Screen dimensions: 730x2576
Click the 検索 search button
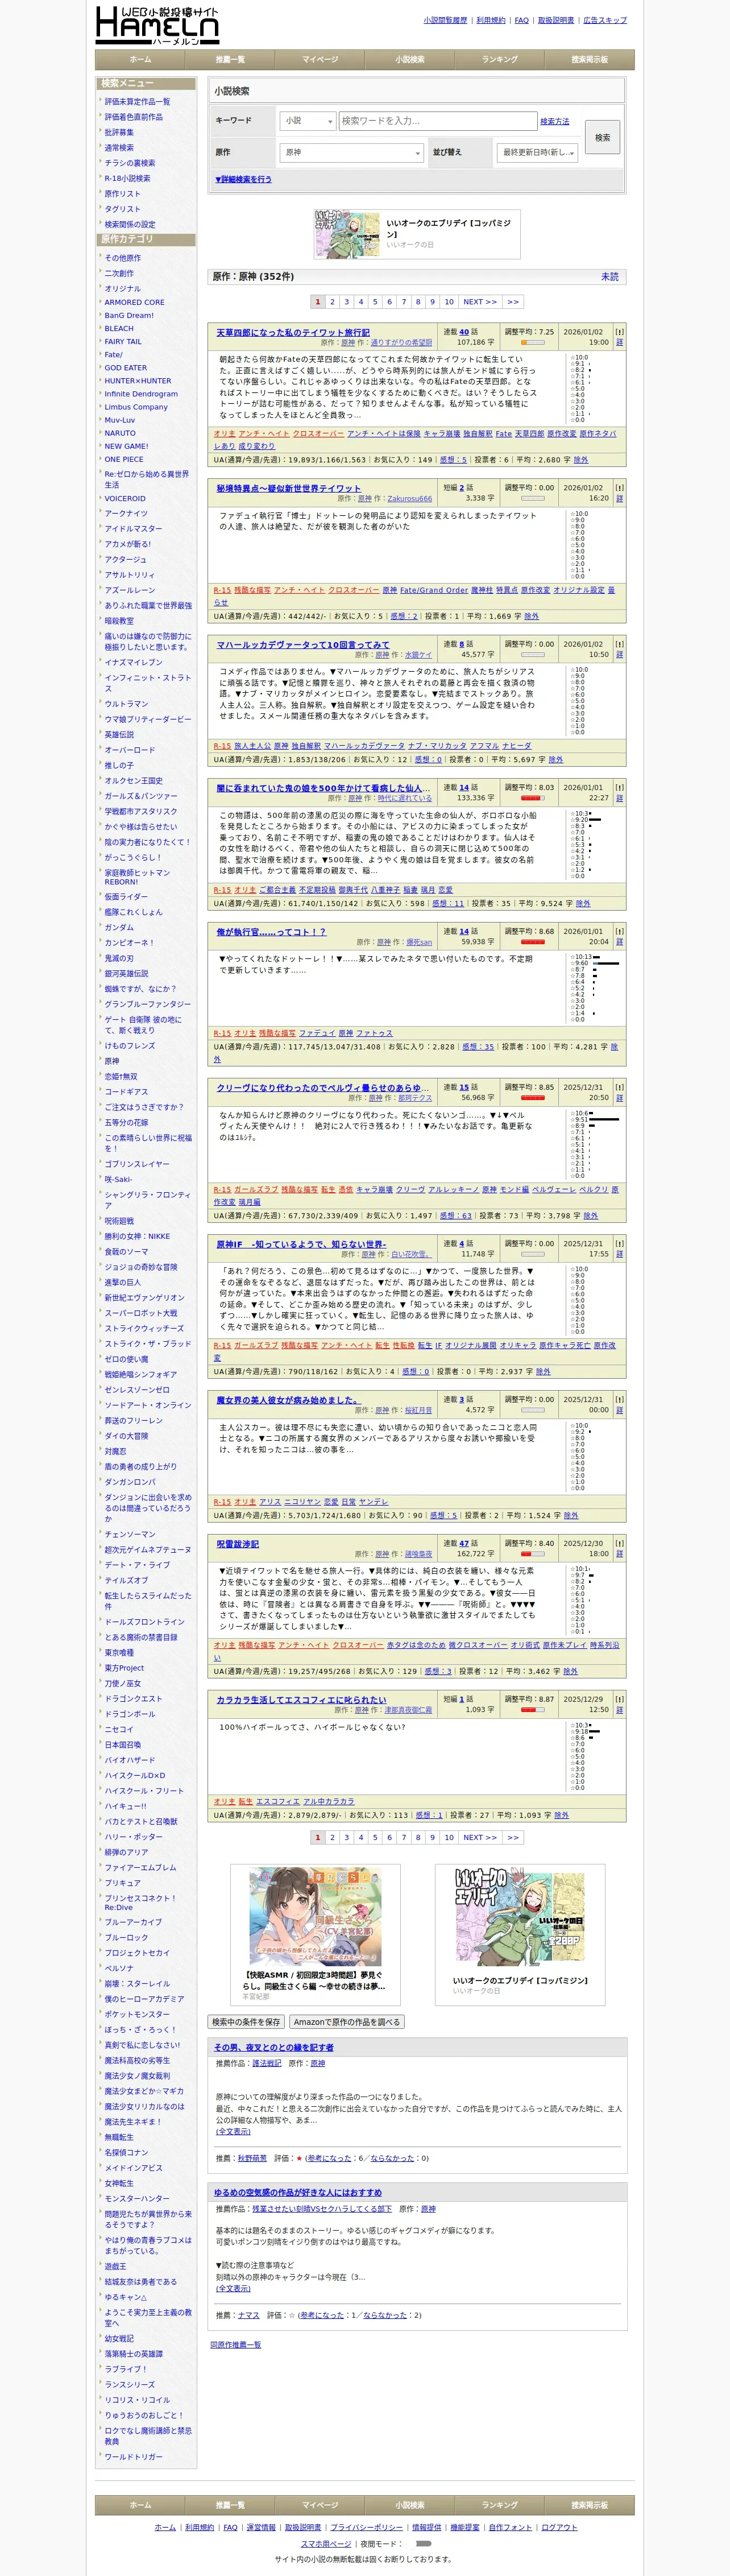click(603, 137)
